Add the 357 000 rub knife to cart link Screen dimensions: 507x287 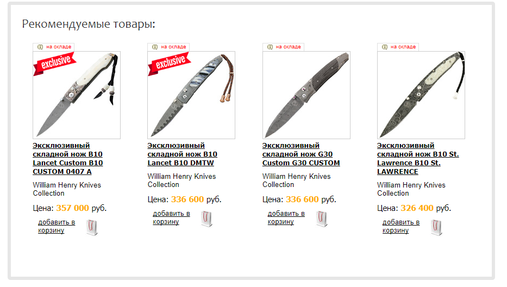click(x=57, y=226)
